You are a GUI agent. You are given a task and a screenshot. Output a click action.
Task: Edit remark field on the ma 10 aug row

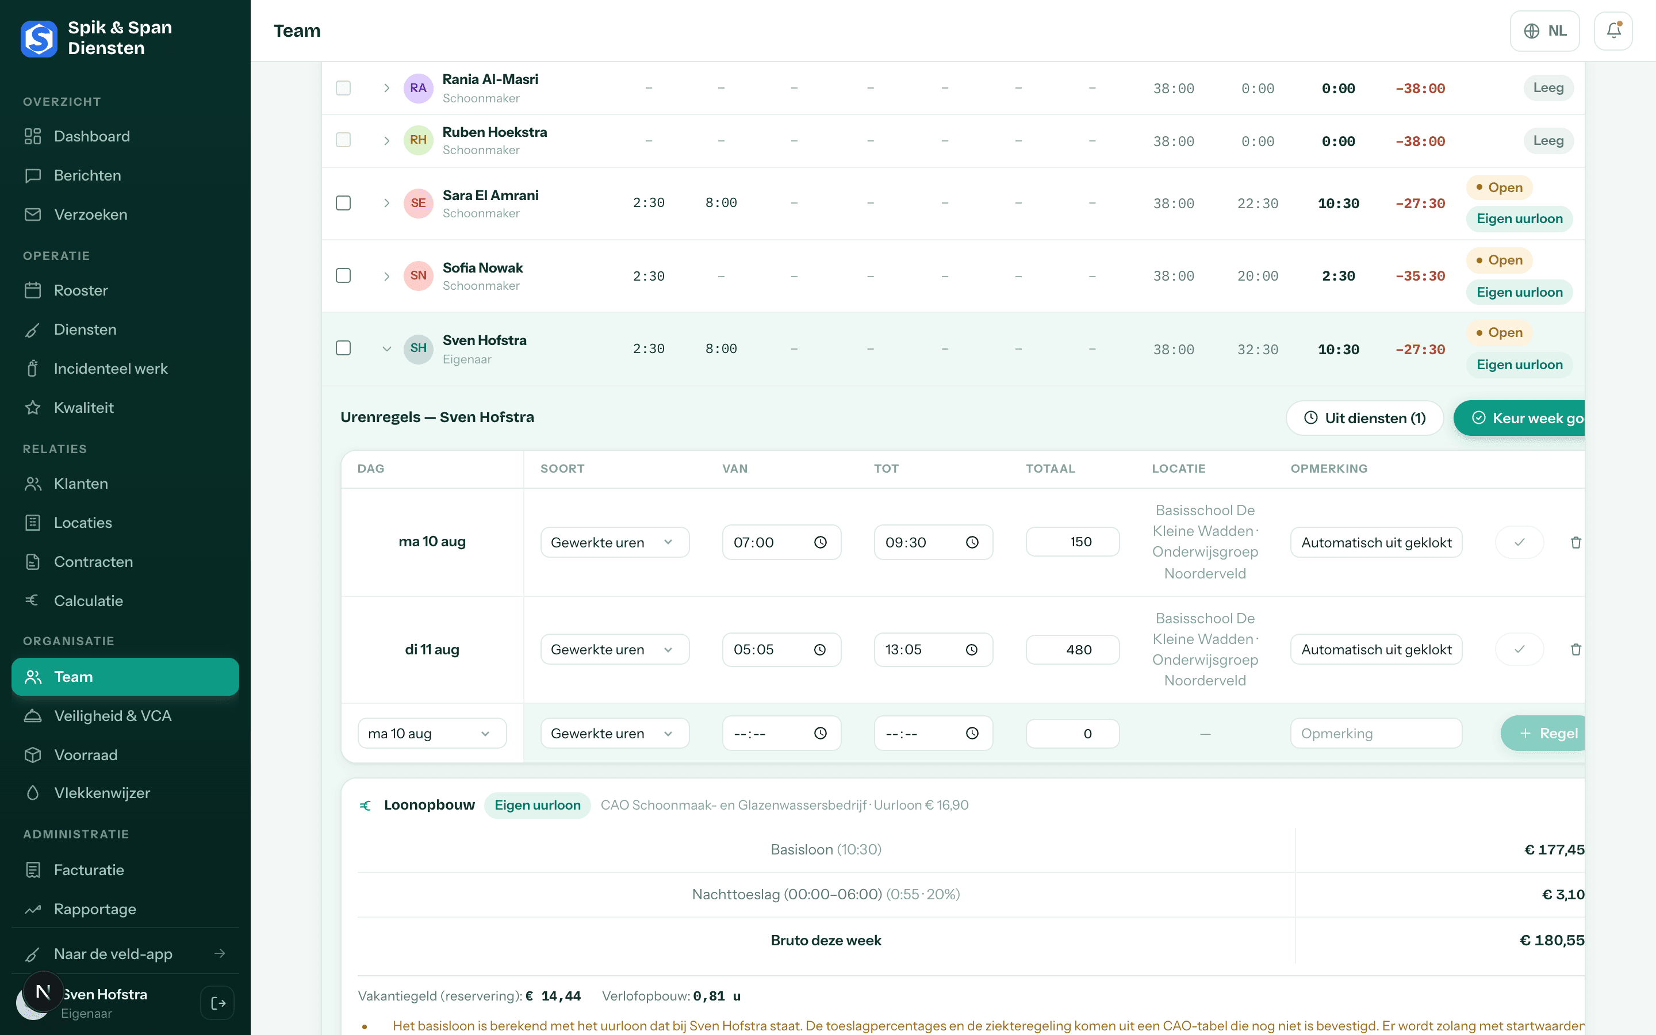[x=1376, y=542]
